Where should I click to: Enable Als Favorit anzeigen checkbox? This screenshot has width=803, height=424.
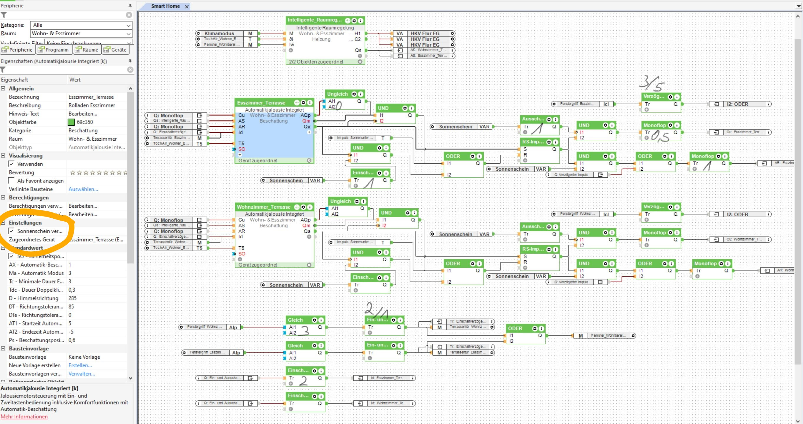[11, 181]
